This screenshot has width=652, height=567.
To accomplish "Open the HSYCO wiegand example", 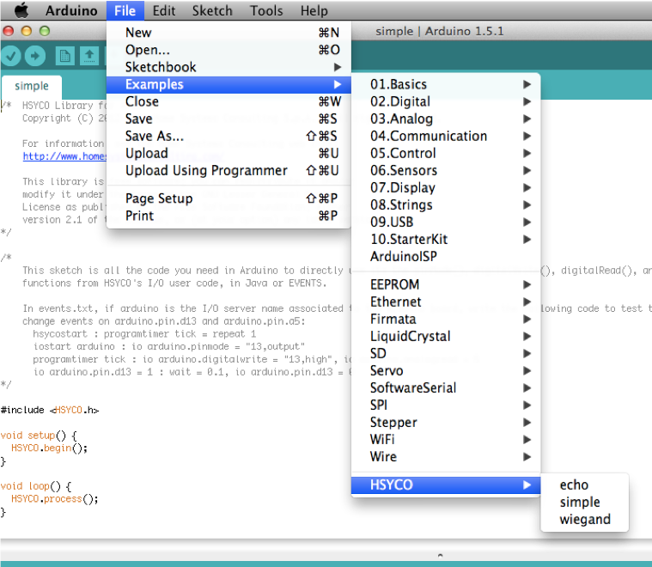I will tap(584, 520).
